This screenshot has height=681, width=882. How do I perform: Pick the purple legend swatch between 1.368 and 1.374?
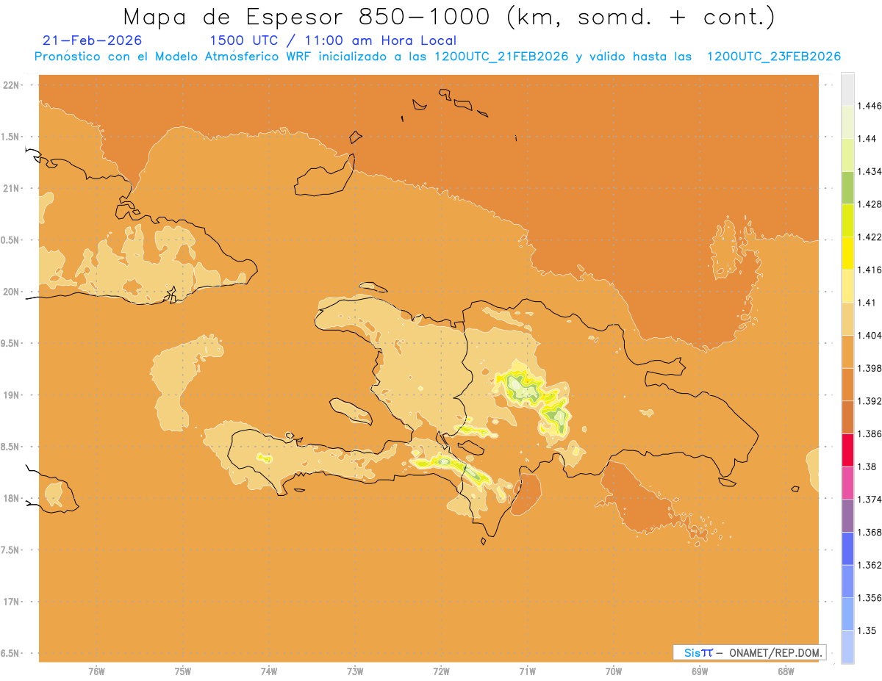847,515
